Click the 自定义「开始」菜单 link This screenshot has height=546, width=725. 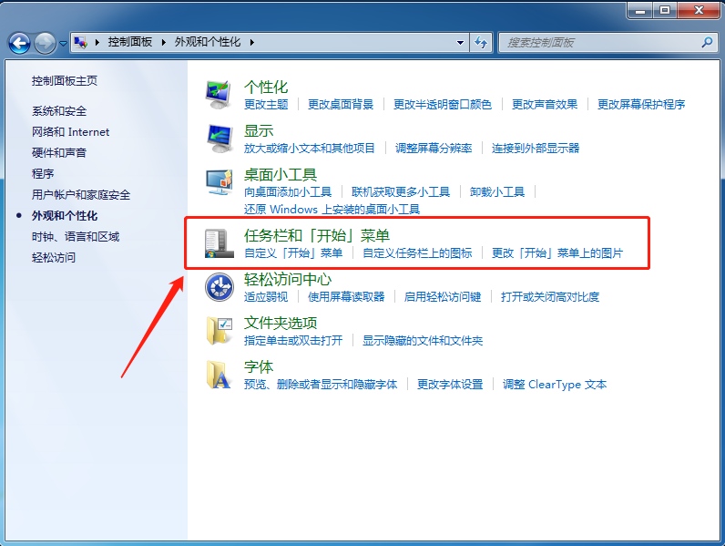(x=293, y=253)
